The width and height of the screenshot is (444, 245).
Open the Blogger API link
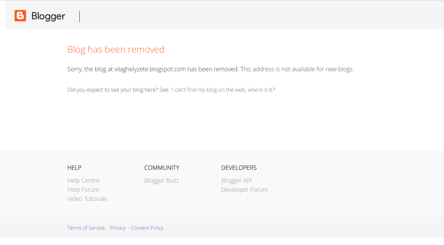tap(236, 180)
